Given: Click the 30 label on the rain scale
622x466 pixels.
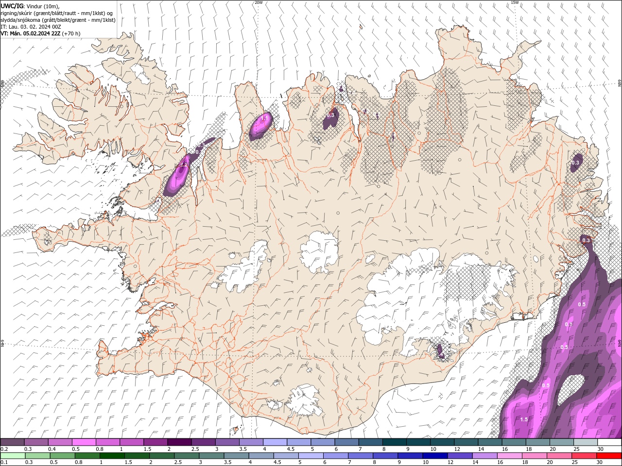Looking at the screenshot, I should [599, 463].
